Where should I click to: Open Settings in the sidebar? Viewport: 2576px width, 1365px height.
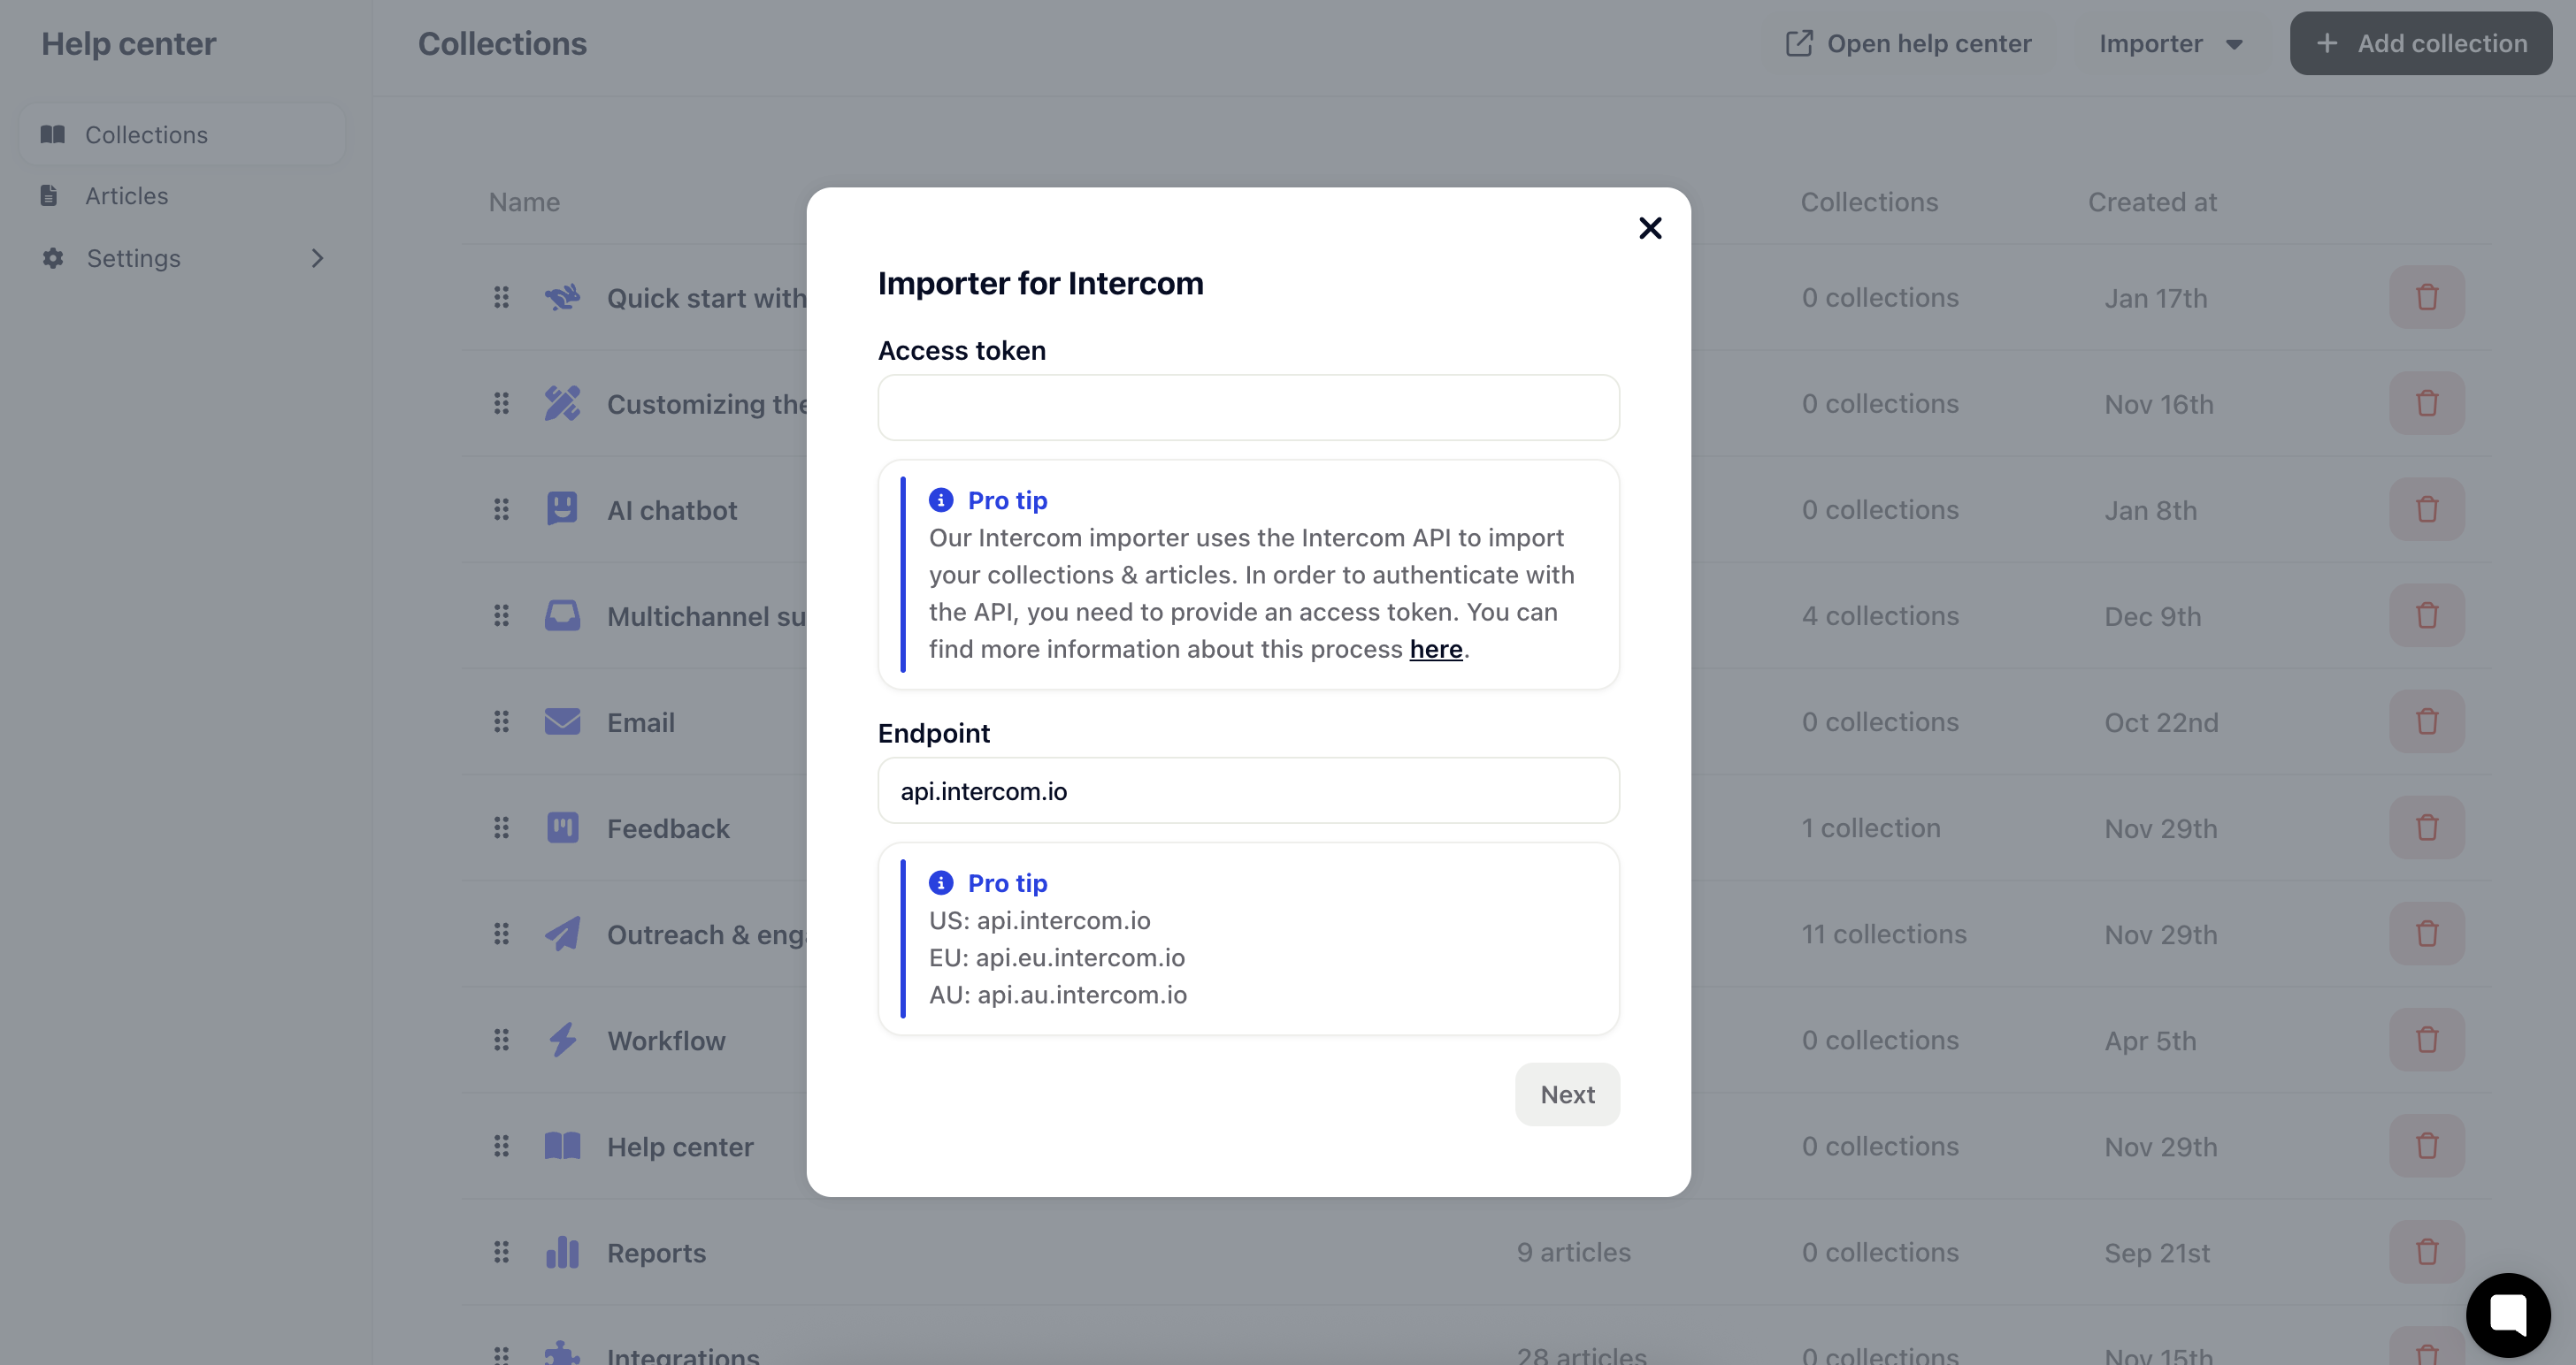(x=183, y=258)
